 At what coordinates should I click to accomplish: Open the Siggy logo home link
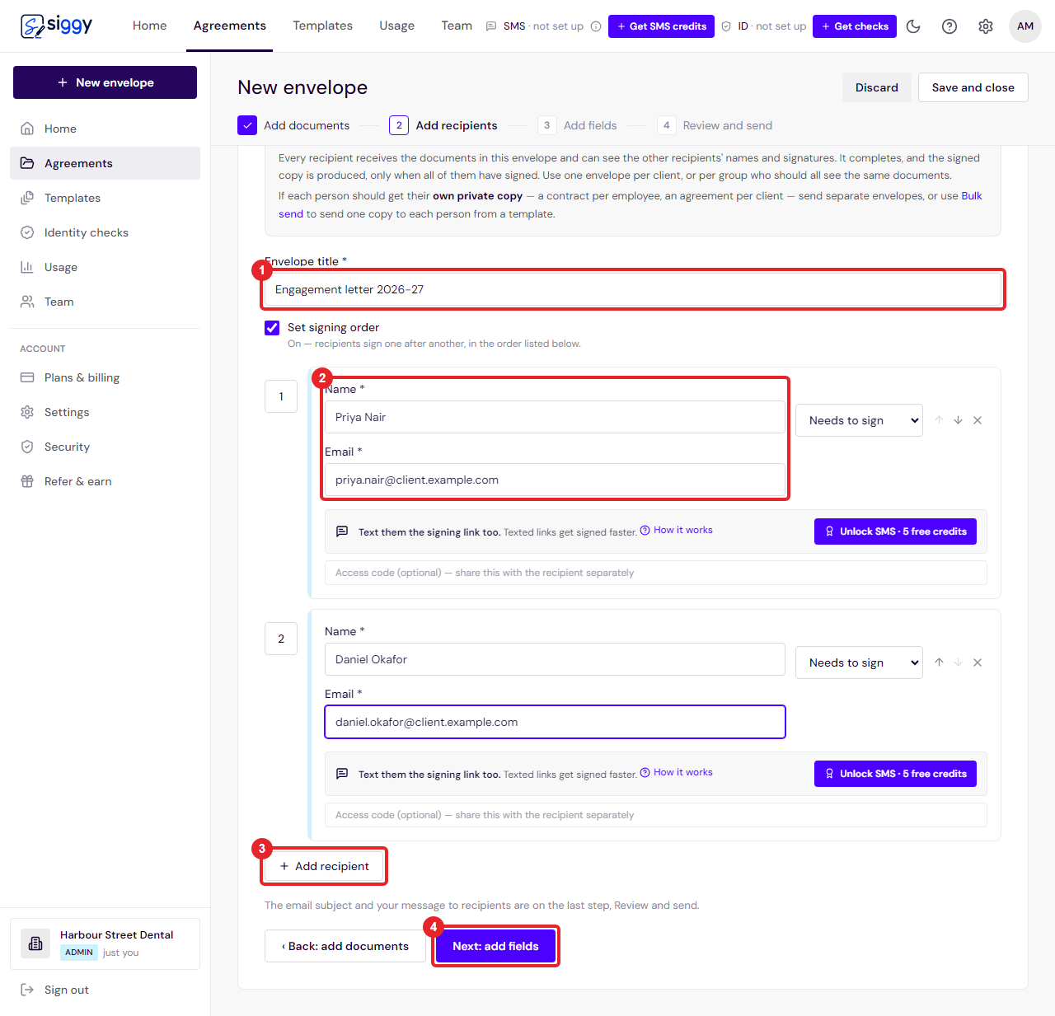point(56,26)
